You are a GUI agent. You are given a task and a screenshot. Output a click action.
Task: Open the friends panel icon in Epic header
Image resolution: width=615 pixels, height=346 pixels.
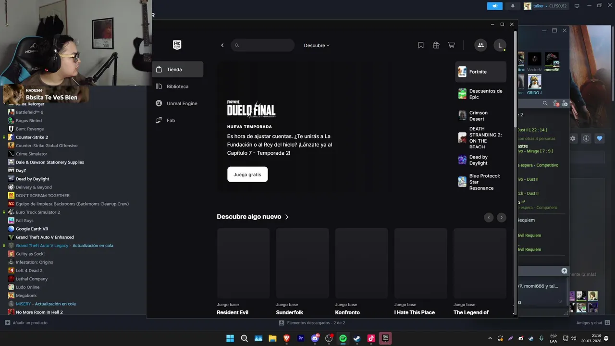pyautogui.click(x=480, y=45)
